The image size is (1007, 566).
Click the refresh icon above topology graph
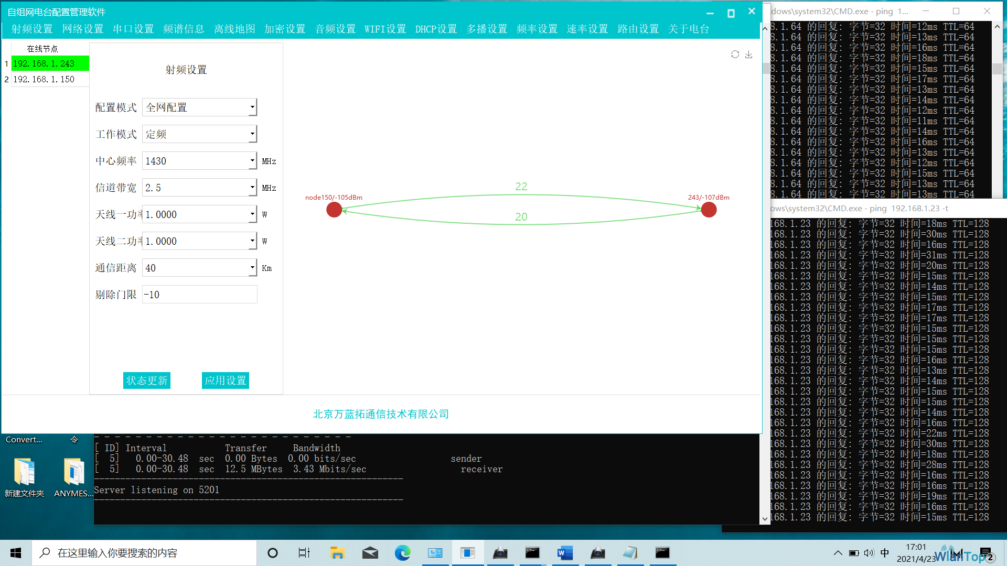tap(735, 55)
